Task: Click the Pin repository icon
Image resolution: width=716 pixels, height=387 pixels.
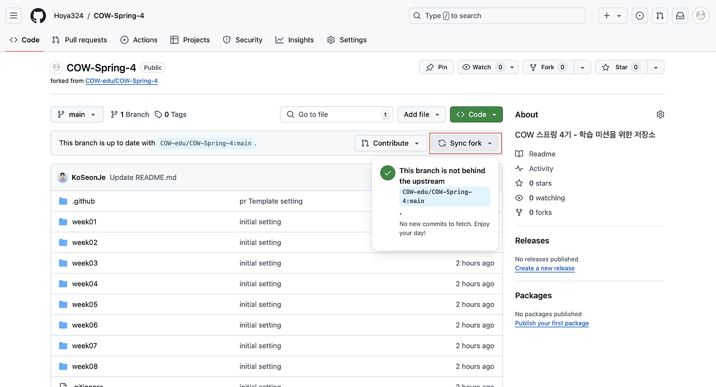Action: pyautogui.click(x=436, y=66)
